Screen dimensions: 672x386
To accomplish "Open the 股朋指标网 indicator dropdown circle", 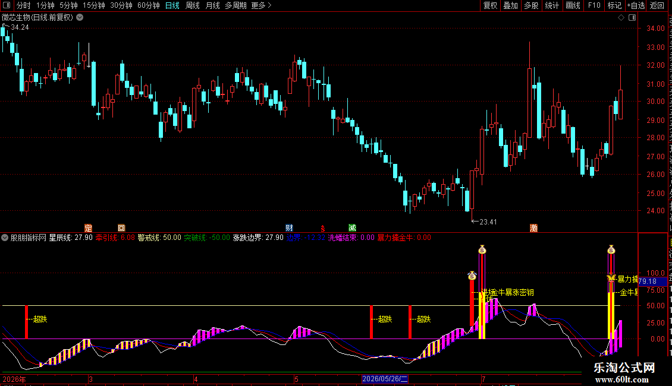I will (x=5, y=238).
